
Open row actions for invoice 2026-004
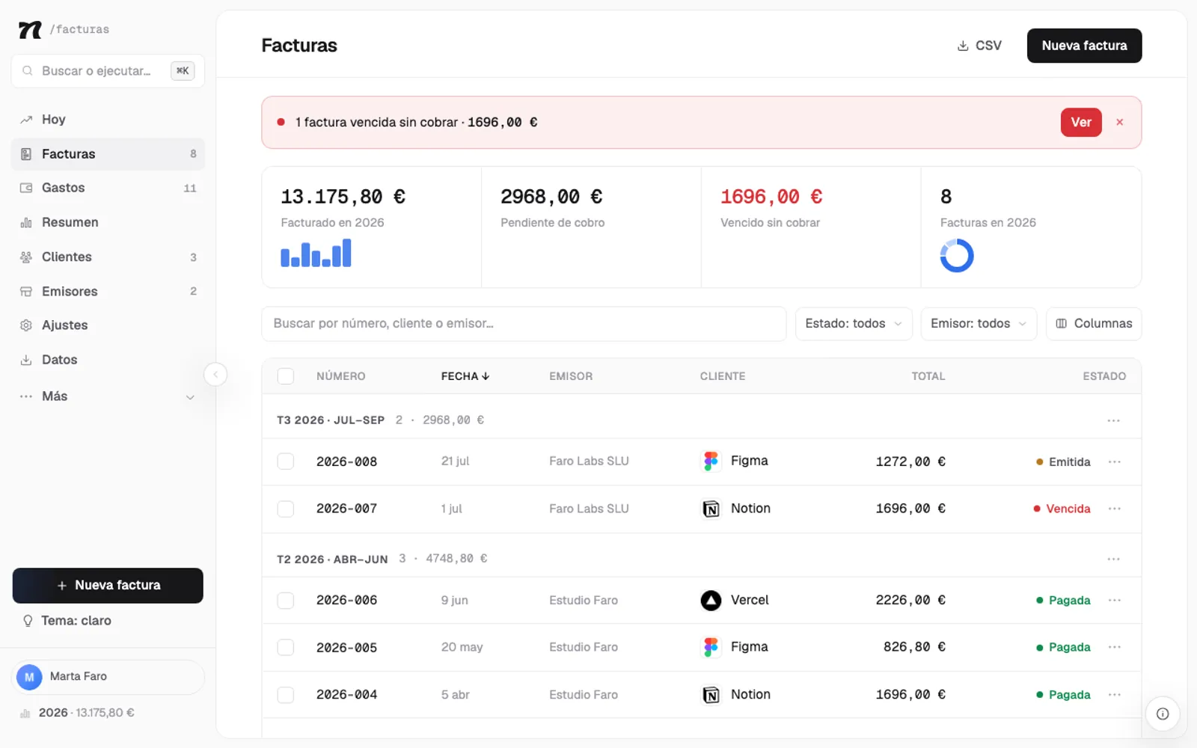pyautogui.click(x=1114, y=694)
